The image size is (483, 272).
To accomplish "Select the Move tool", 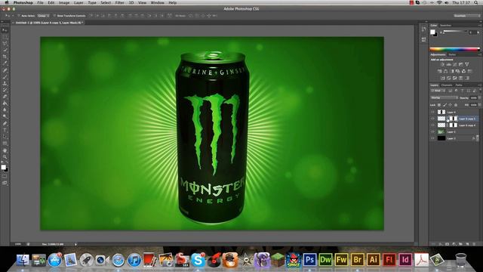I will click(5, 30).
